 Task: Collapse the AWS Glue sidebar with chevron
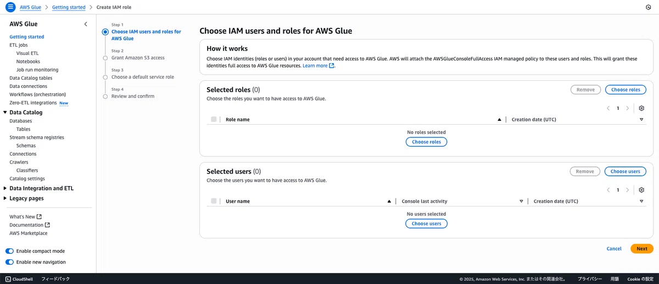tap(85, 24)
